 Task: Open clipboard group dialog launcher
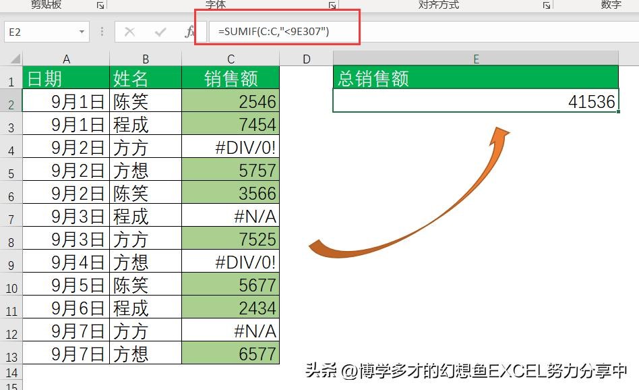pos(100,5)
